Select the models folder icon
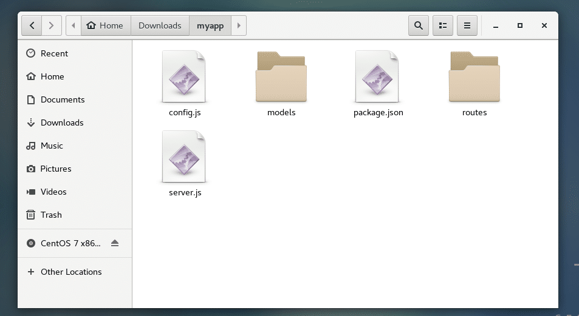The width and height of the screenshot is (579, 316). coord(281,76)
